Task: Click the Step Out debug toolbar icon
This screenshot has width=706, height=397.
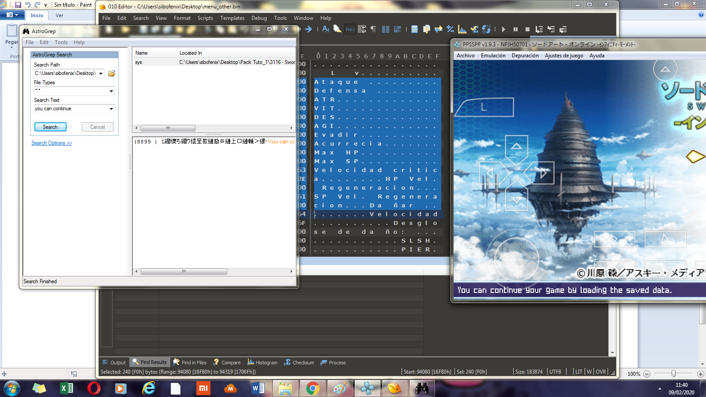Action: 563,29
